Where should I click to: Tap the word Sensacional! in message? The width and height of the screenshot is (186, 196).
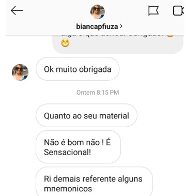tap(67, 152)
